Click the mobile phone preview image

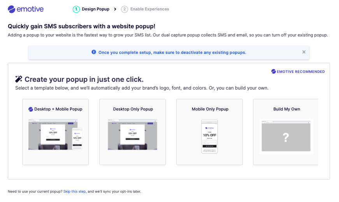pos(209,136)
